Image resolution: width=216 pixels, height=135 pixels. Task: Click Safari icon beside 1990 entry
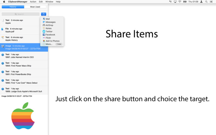[x=3, y=80]
